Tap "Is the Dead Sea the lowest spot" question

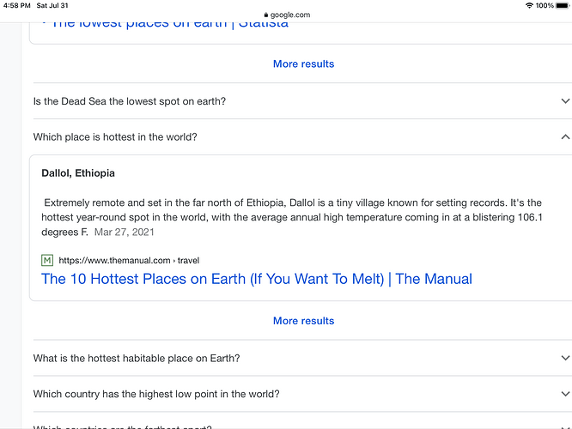(x=130, y=101)
